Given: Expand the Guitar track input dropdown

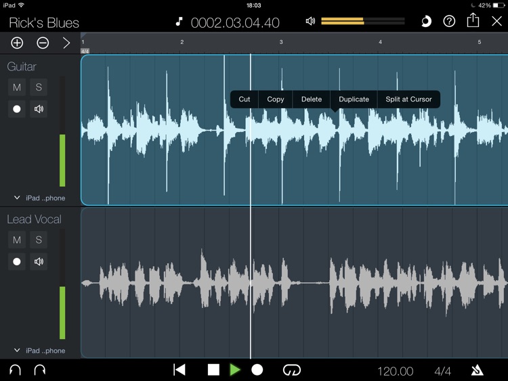Looking at the screenshot, I should click(41, 198).
